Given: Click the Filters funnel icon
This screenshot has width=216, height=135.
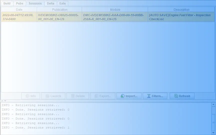Looking at the screenshot, I should (149, 96).
